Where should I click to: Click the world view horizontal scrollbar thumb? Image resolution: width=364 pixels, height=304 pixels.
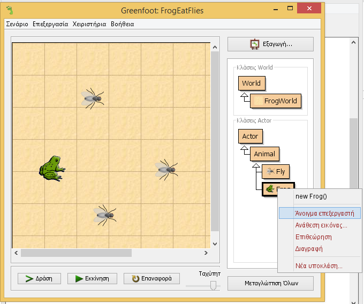76,253
